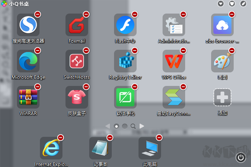Viewport: 251px width, 167px height.
Task: Open the skin shirt icon in title bar
Action: [232, 4]
